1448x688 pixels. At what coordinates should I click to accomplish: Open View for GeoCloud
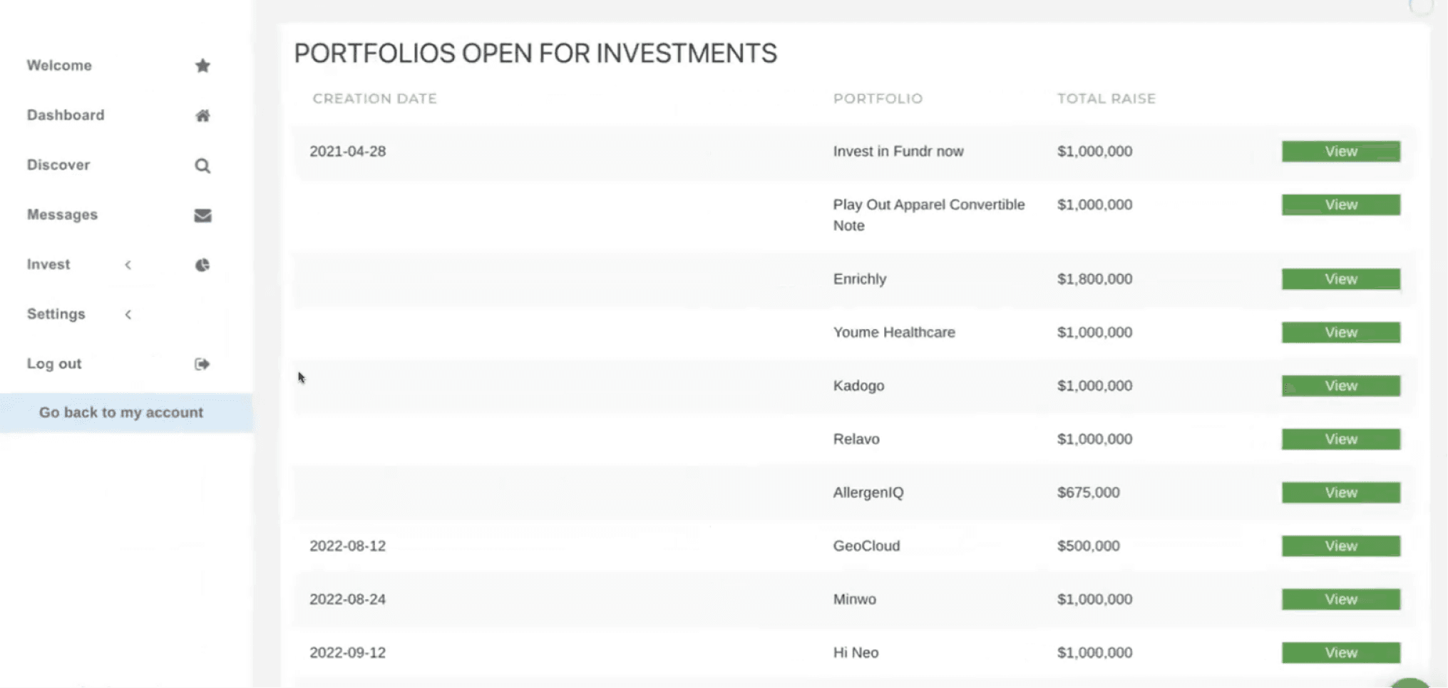(1340, 546)
